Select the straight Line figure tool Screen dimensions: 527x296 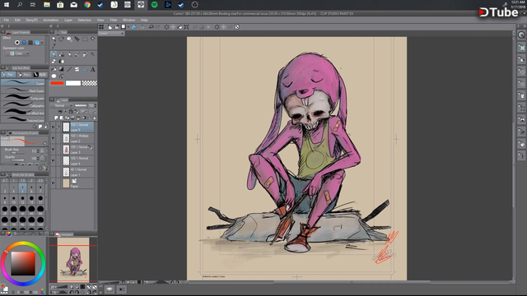click(x=69, y=69)
